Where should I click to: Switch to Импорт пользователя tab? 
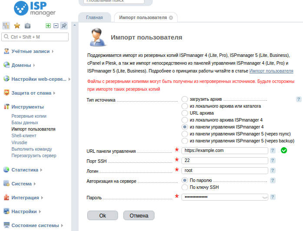click(x=143, y=18)
